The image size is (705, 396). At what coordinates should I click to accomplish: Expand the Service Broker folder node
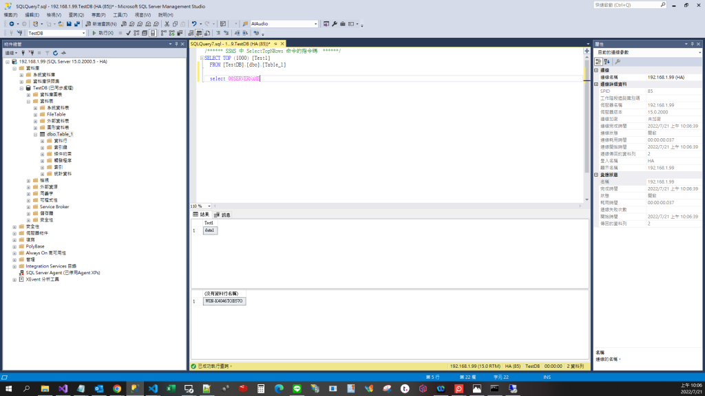(x=29, y=207)
